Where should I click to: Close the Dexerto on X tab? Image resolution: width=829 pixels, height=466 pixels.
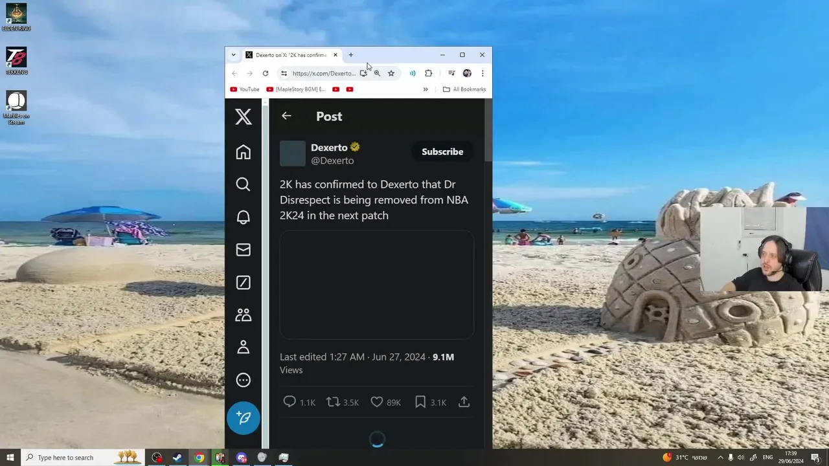(x=335, y=55)
